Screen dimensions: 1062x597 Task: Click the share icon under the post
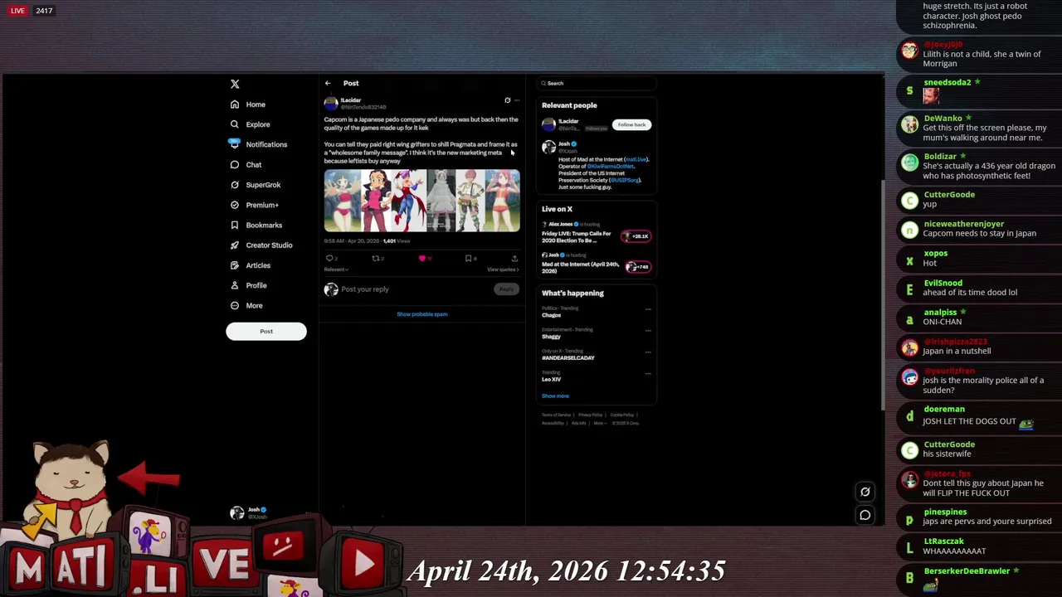click(514, 259)
